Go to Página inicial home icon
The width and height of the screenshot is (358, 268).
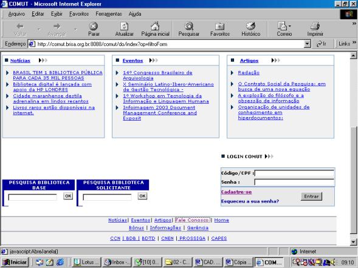155,26
